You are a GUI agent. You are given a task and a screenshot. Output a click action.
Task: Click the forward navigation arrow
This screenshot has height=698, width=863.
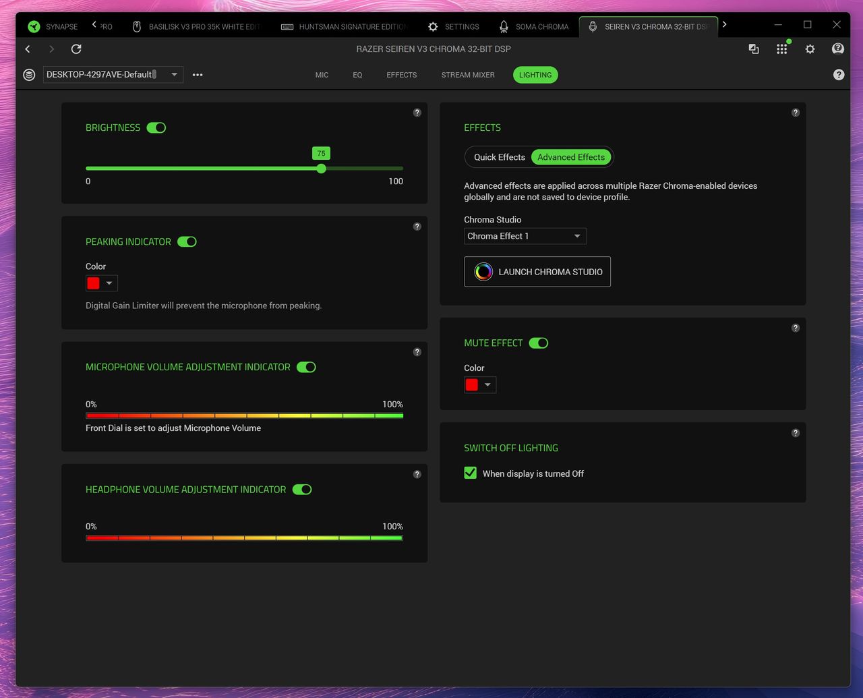tap(51, 49)
